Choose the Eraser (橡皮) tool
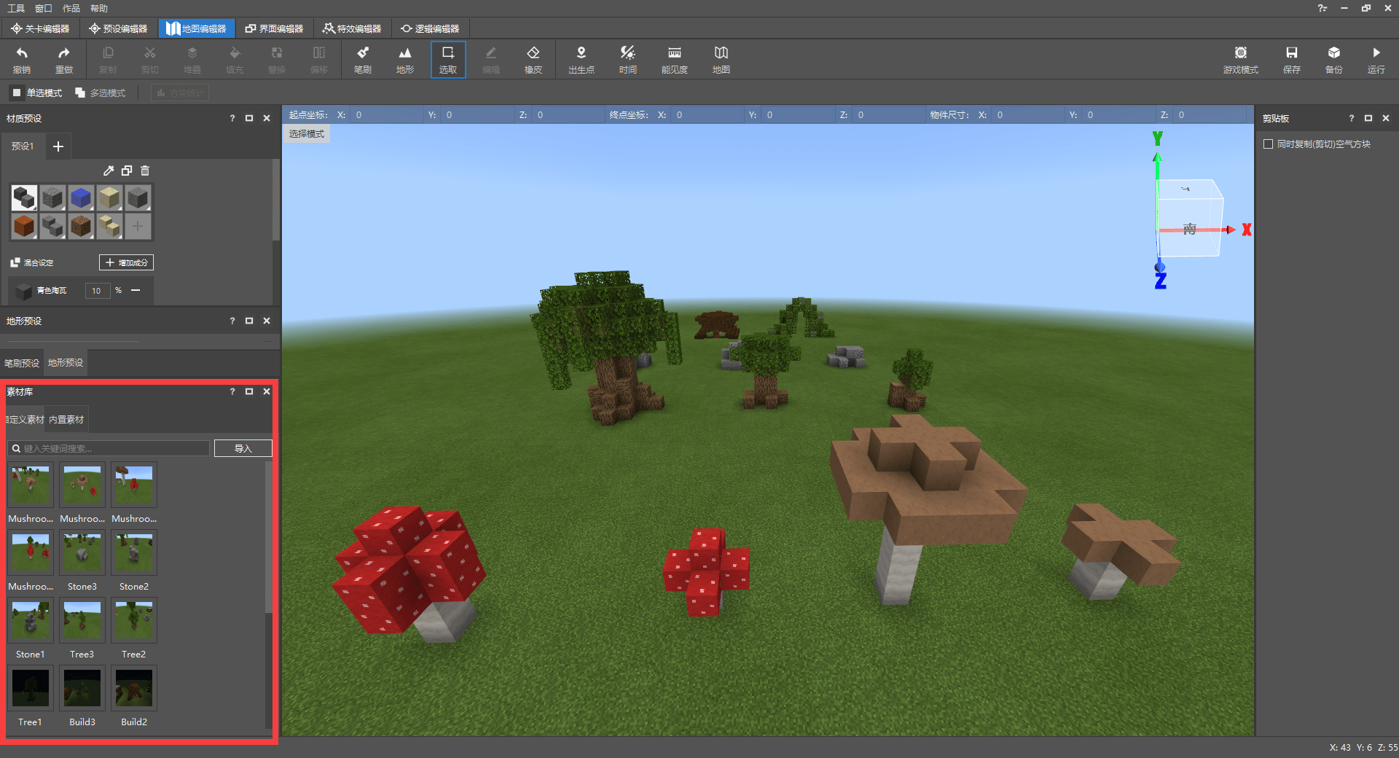1399x758 pixels. click(x=533, y=60)
